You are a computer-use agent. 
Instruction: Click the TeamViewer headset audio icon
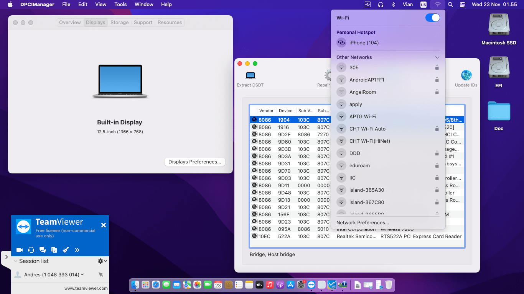pos(31,250)
